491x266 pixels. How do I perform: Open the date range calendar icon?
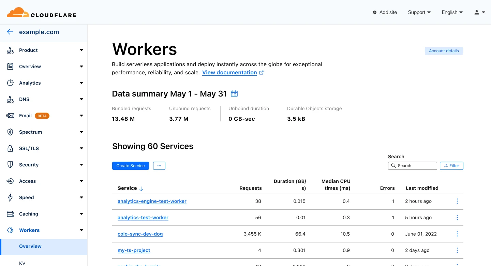click(x=234, y=93)
